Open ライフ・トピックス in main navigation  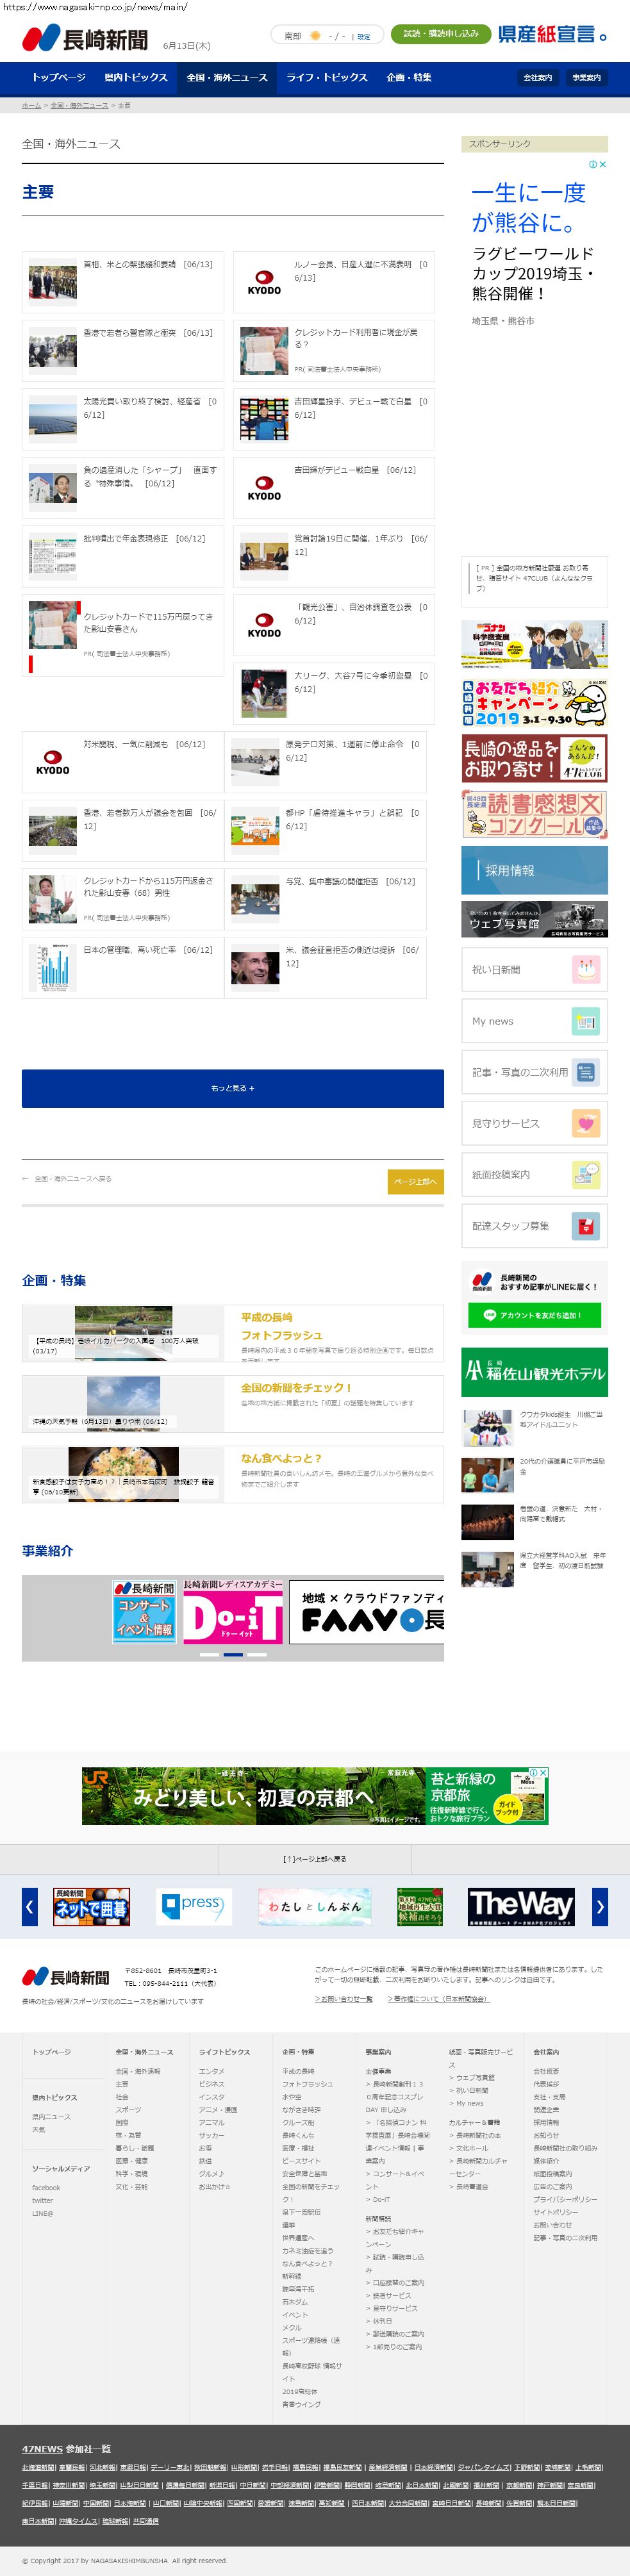[x=327, y=77]
